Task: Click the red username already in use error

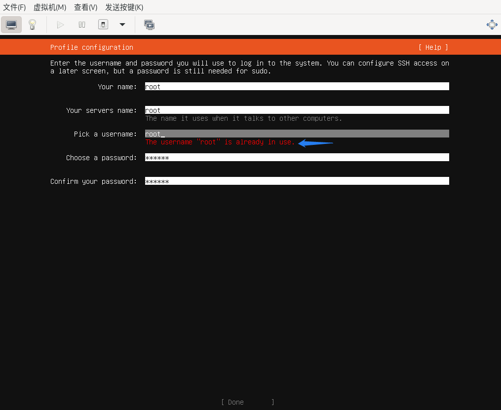Action: 220,142
